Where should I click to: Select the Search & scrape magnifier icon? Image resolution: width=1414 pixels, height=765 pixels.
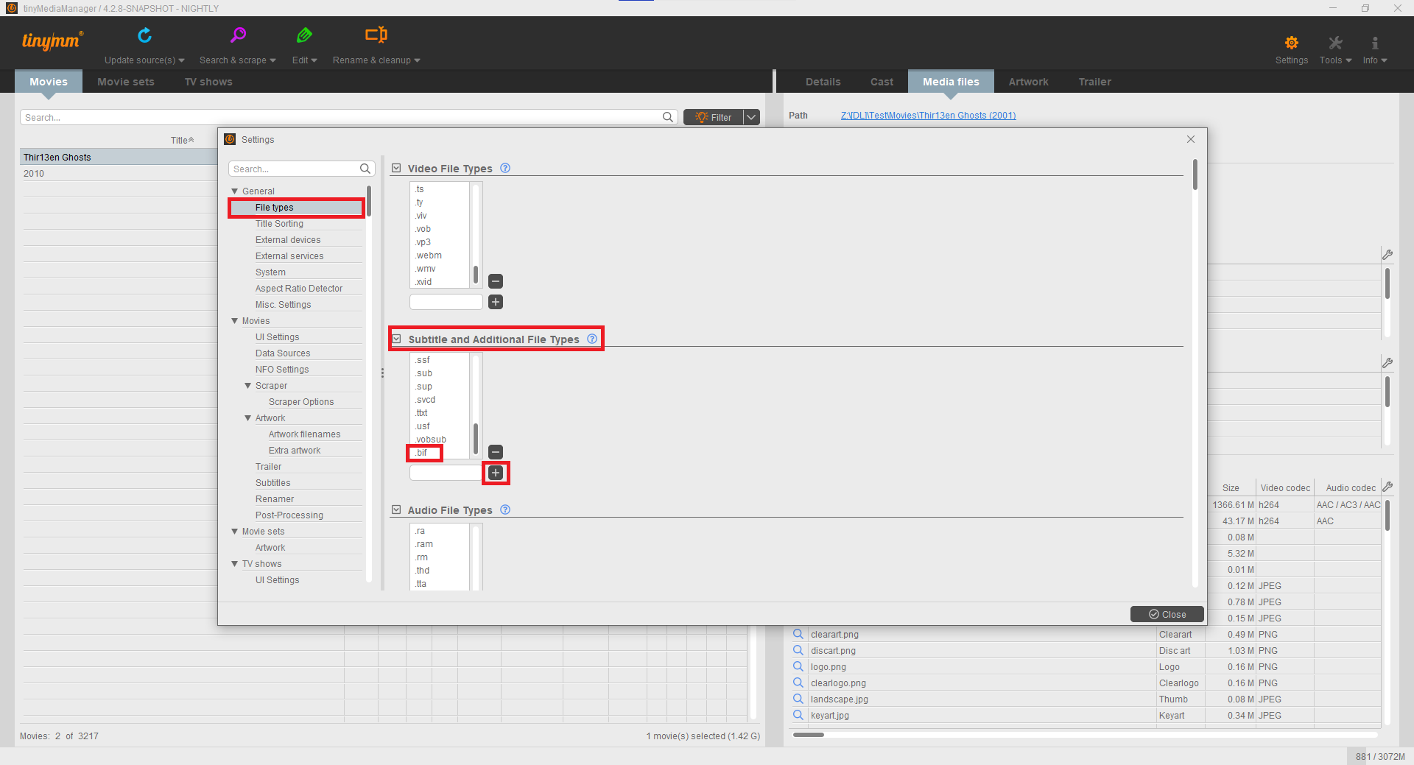(237, 34)
